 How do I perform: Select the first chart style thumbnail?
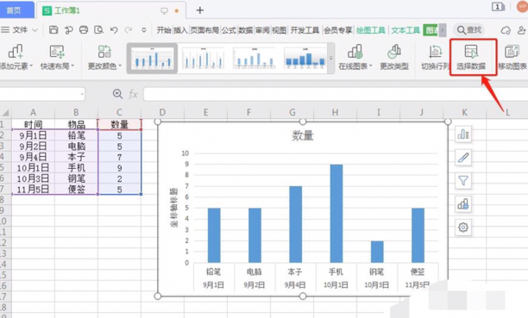click(152, 58)
